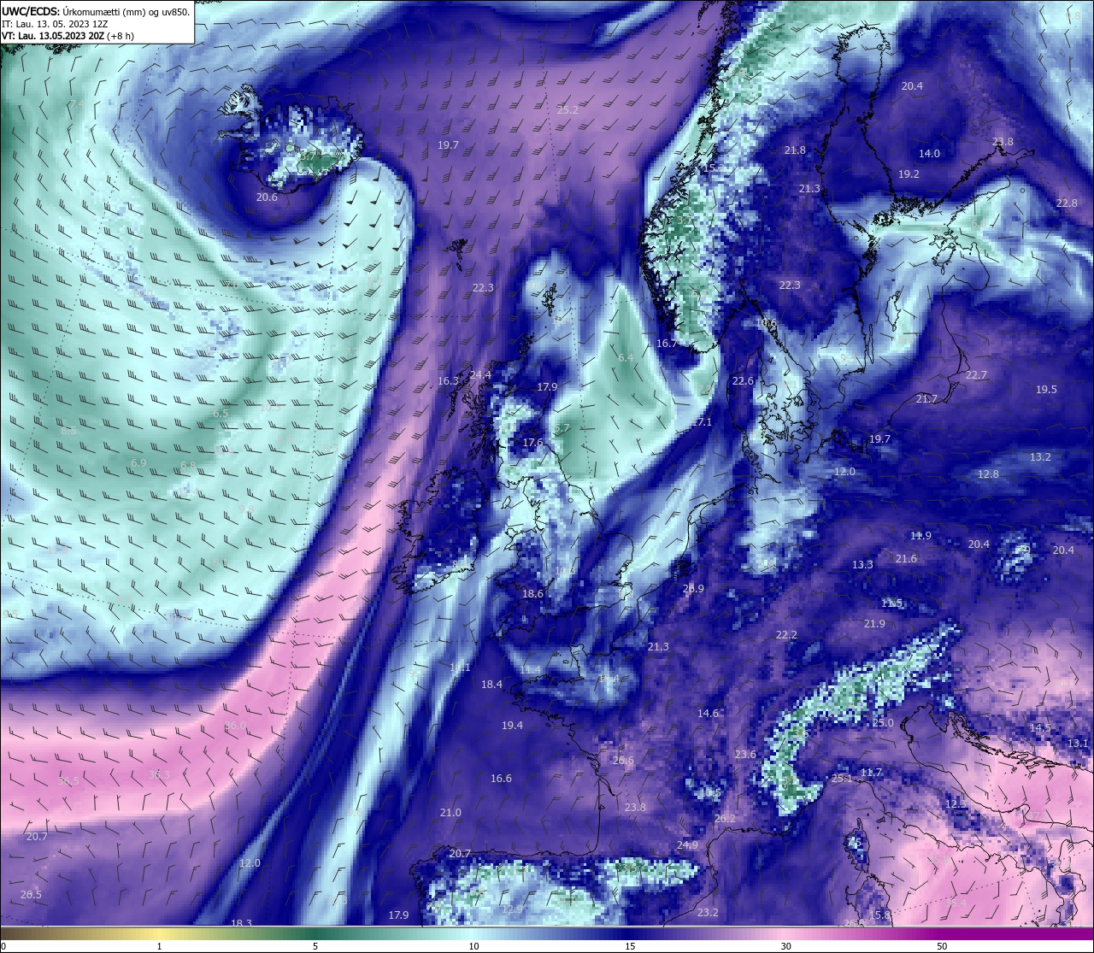Click the 21.0 value in the Bay of Biscay

pyautogui.click(x=450, y=813)
